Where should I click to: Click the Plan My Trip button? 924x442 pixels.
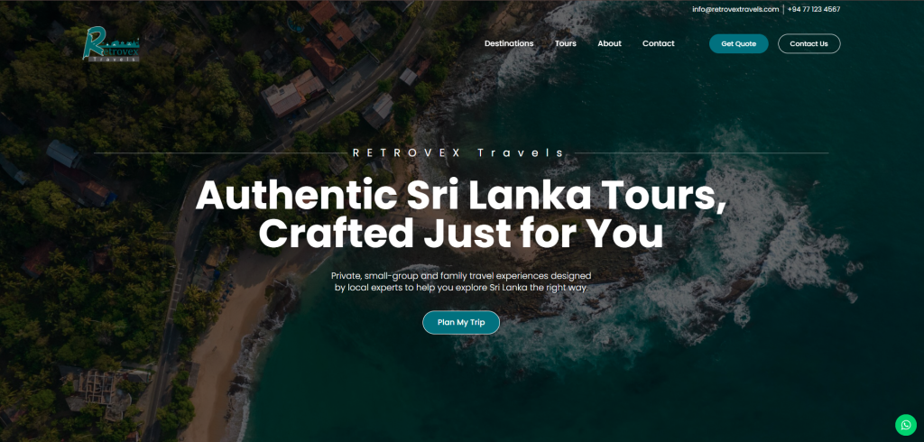click(461, 322)
